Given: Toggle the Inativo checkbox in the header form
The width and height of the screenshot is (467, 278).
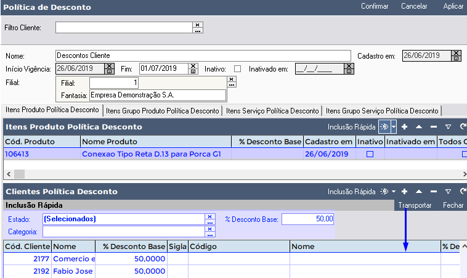Looking at the screenshot, I should pos(237,69).
